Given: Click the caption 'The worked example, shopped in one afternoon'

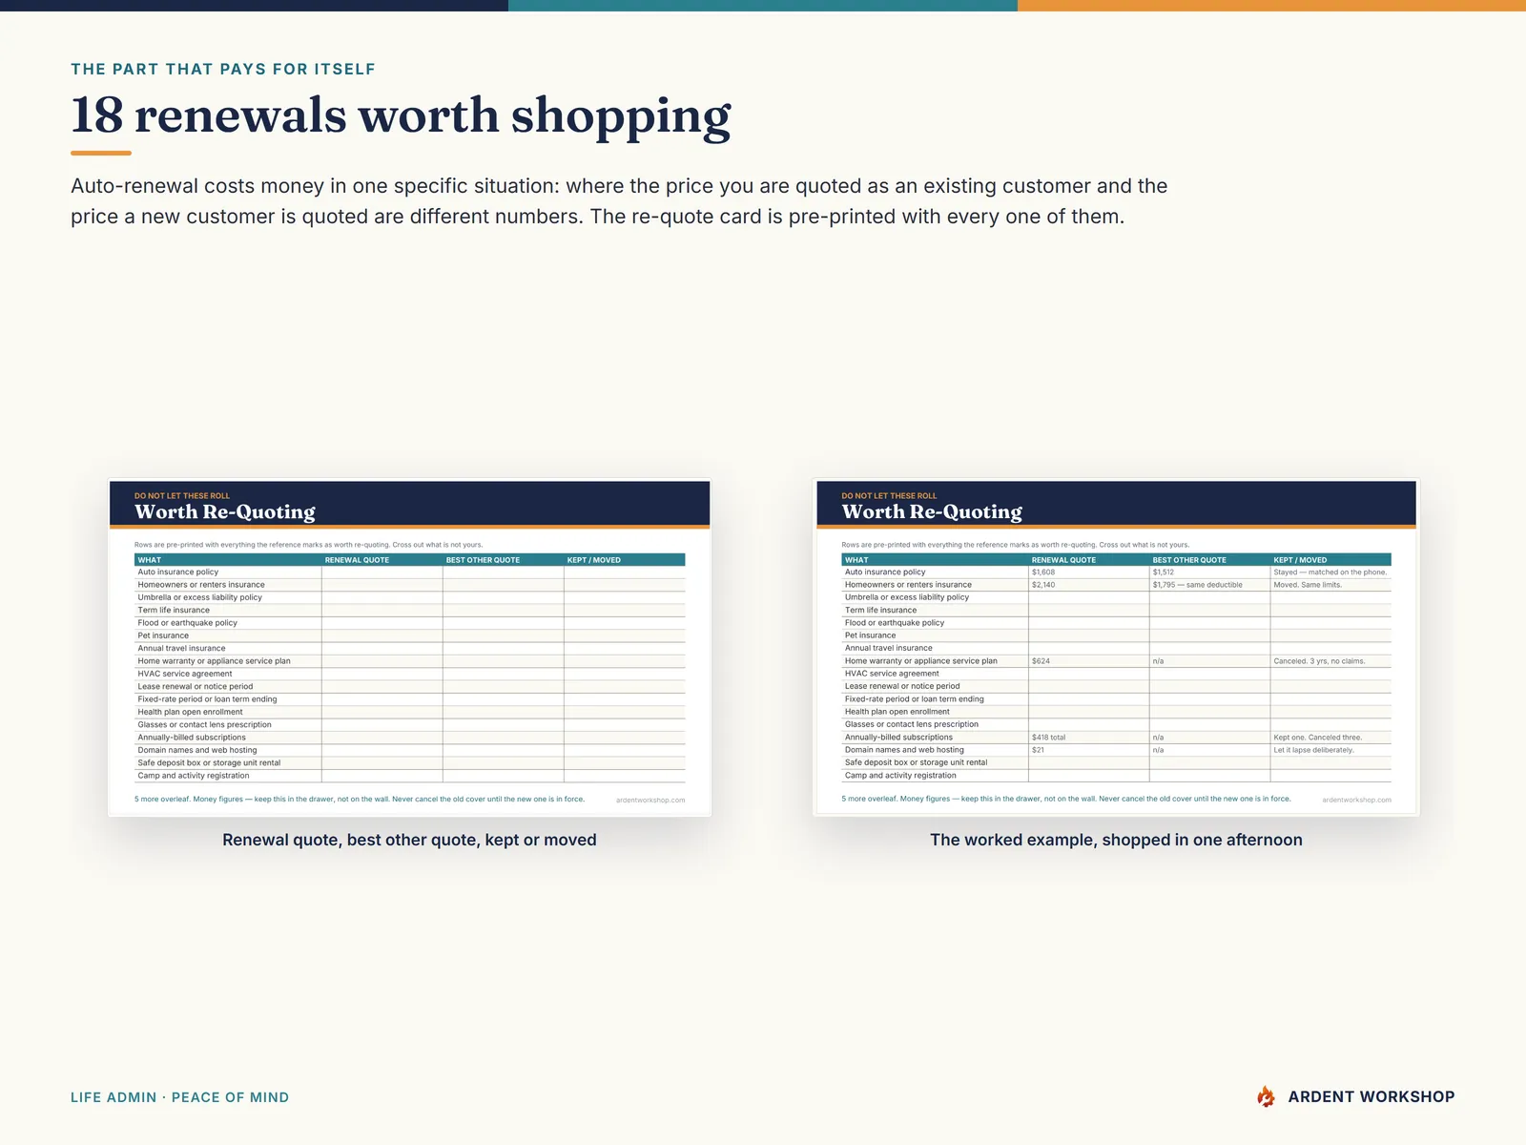Looking at the screenshot, I should [1116, 840].
